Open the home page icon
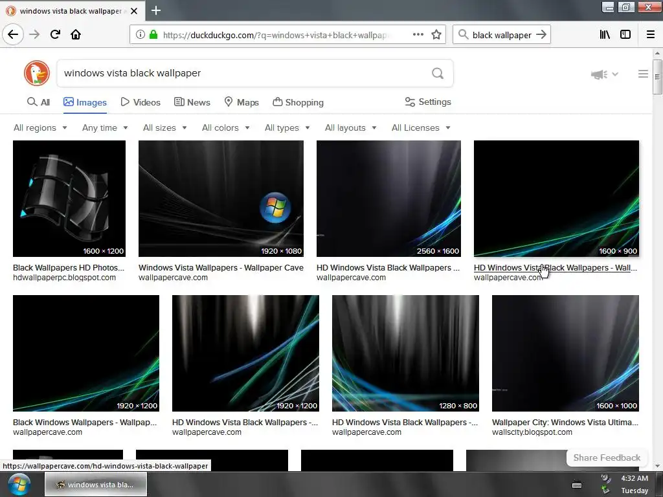This screenshot has width=663, height=497. (x=76, y=34)
